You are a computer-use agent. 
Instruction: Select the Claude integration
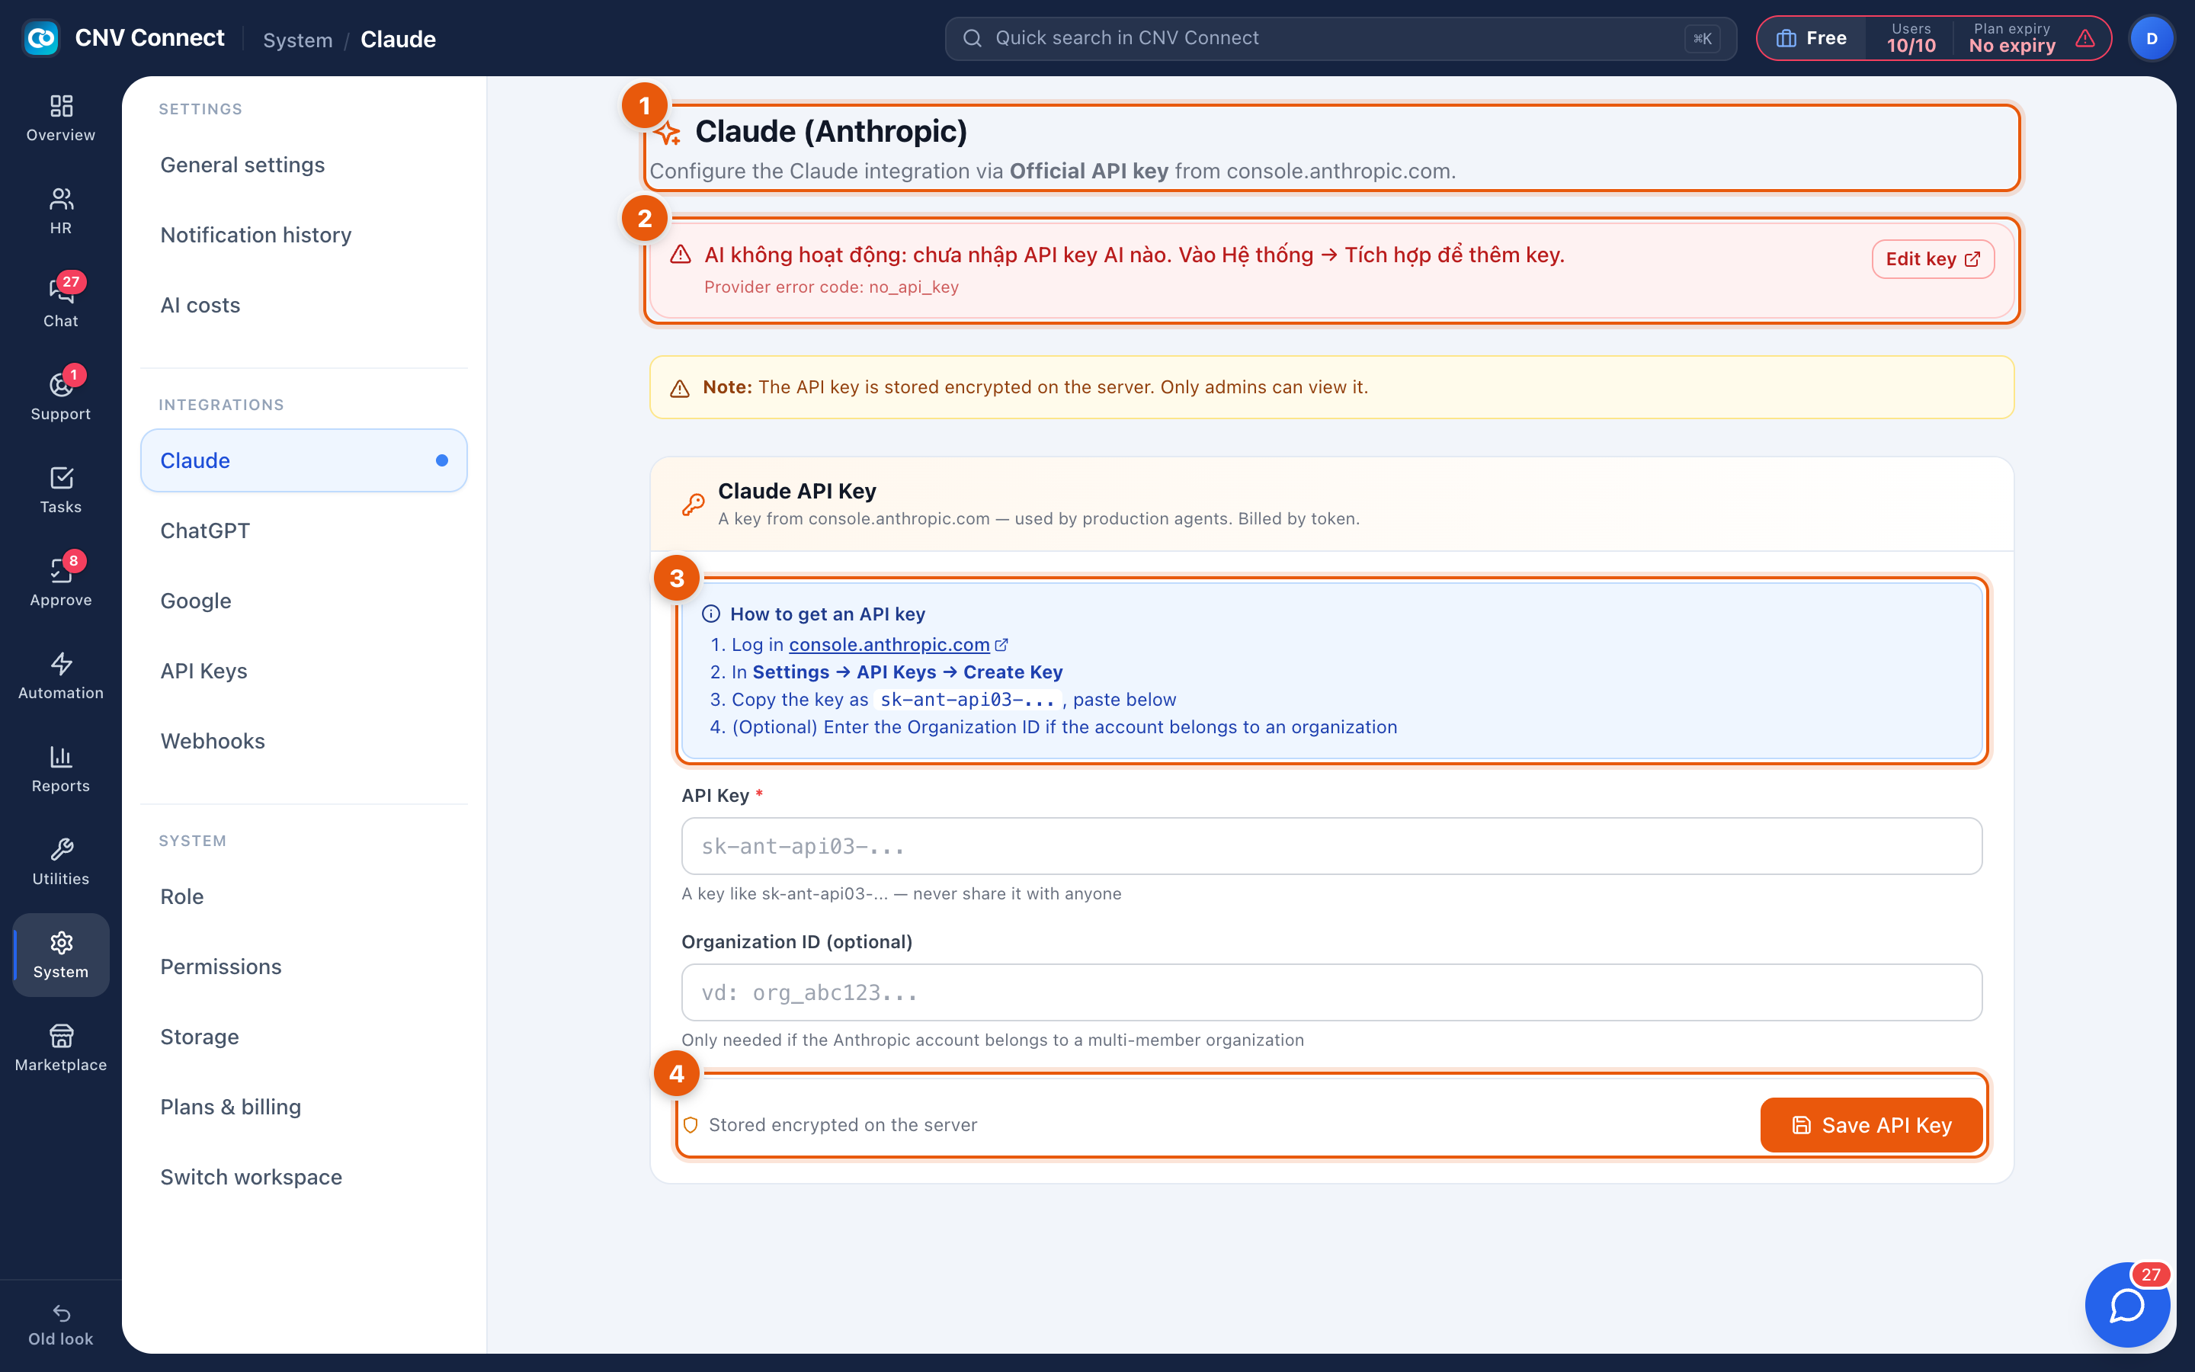coord(304,460)
